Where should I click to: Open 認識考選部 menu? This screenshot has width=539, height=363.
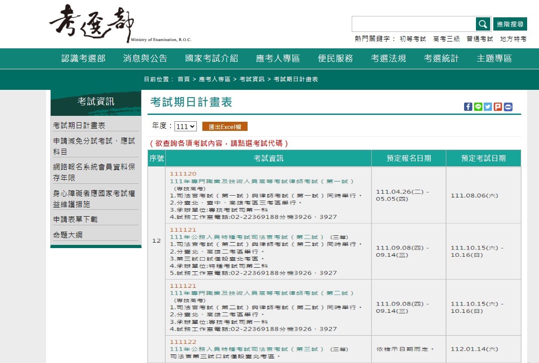(x=83, y=59)
